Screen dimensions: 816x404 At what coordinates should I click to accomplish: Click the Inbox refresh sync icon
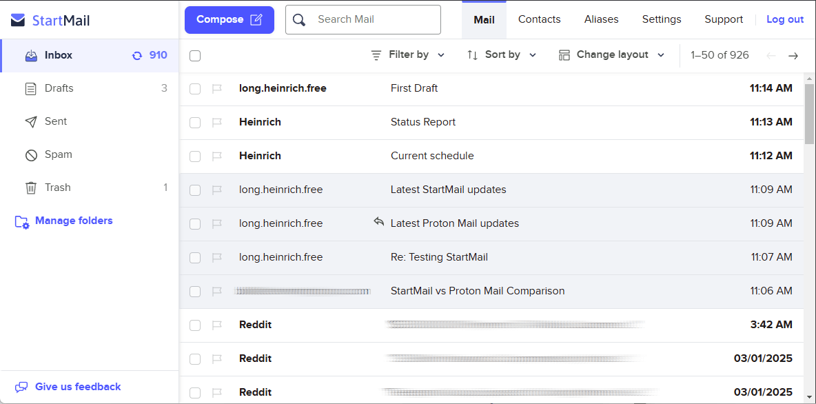click(137, 56)
